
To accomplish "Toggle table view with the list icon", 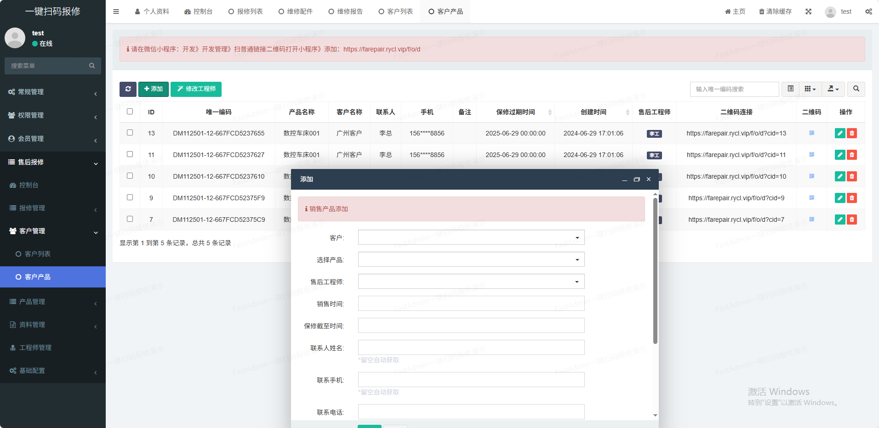I will pos(790,89).
